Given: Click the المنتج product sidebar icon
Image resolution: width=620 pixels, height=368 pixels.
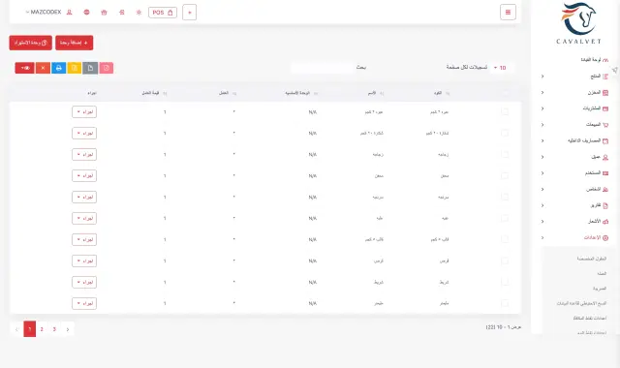Looking at the screenshot, I should coord(605,77).
